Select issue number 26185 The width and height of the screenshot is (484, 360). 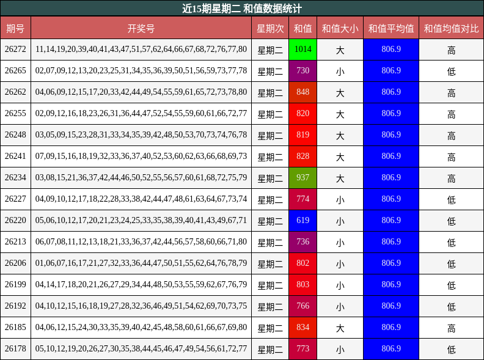pos(15,327)
